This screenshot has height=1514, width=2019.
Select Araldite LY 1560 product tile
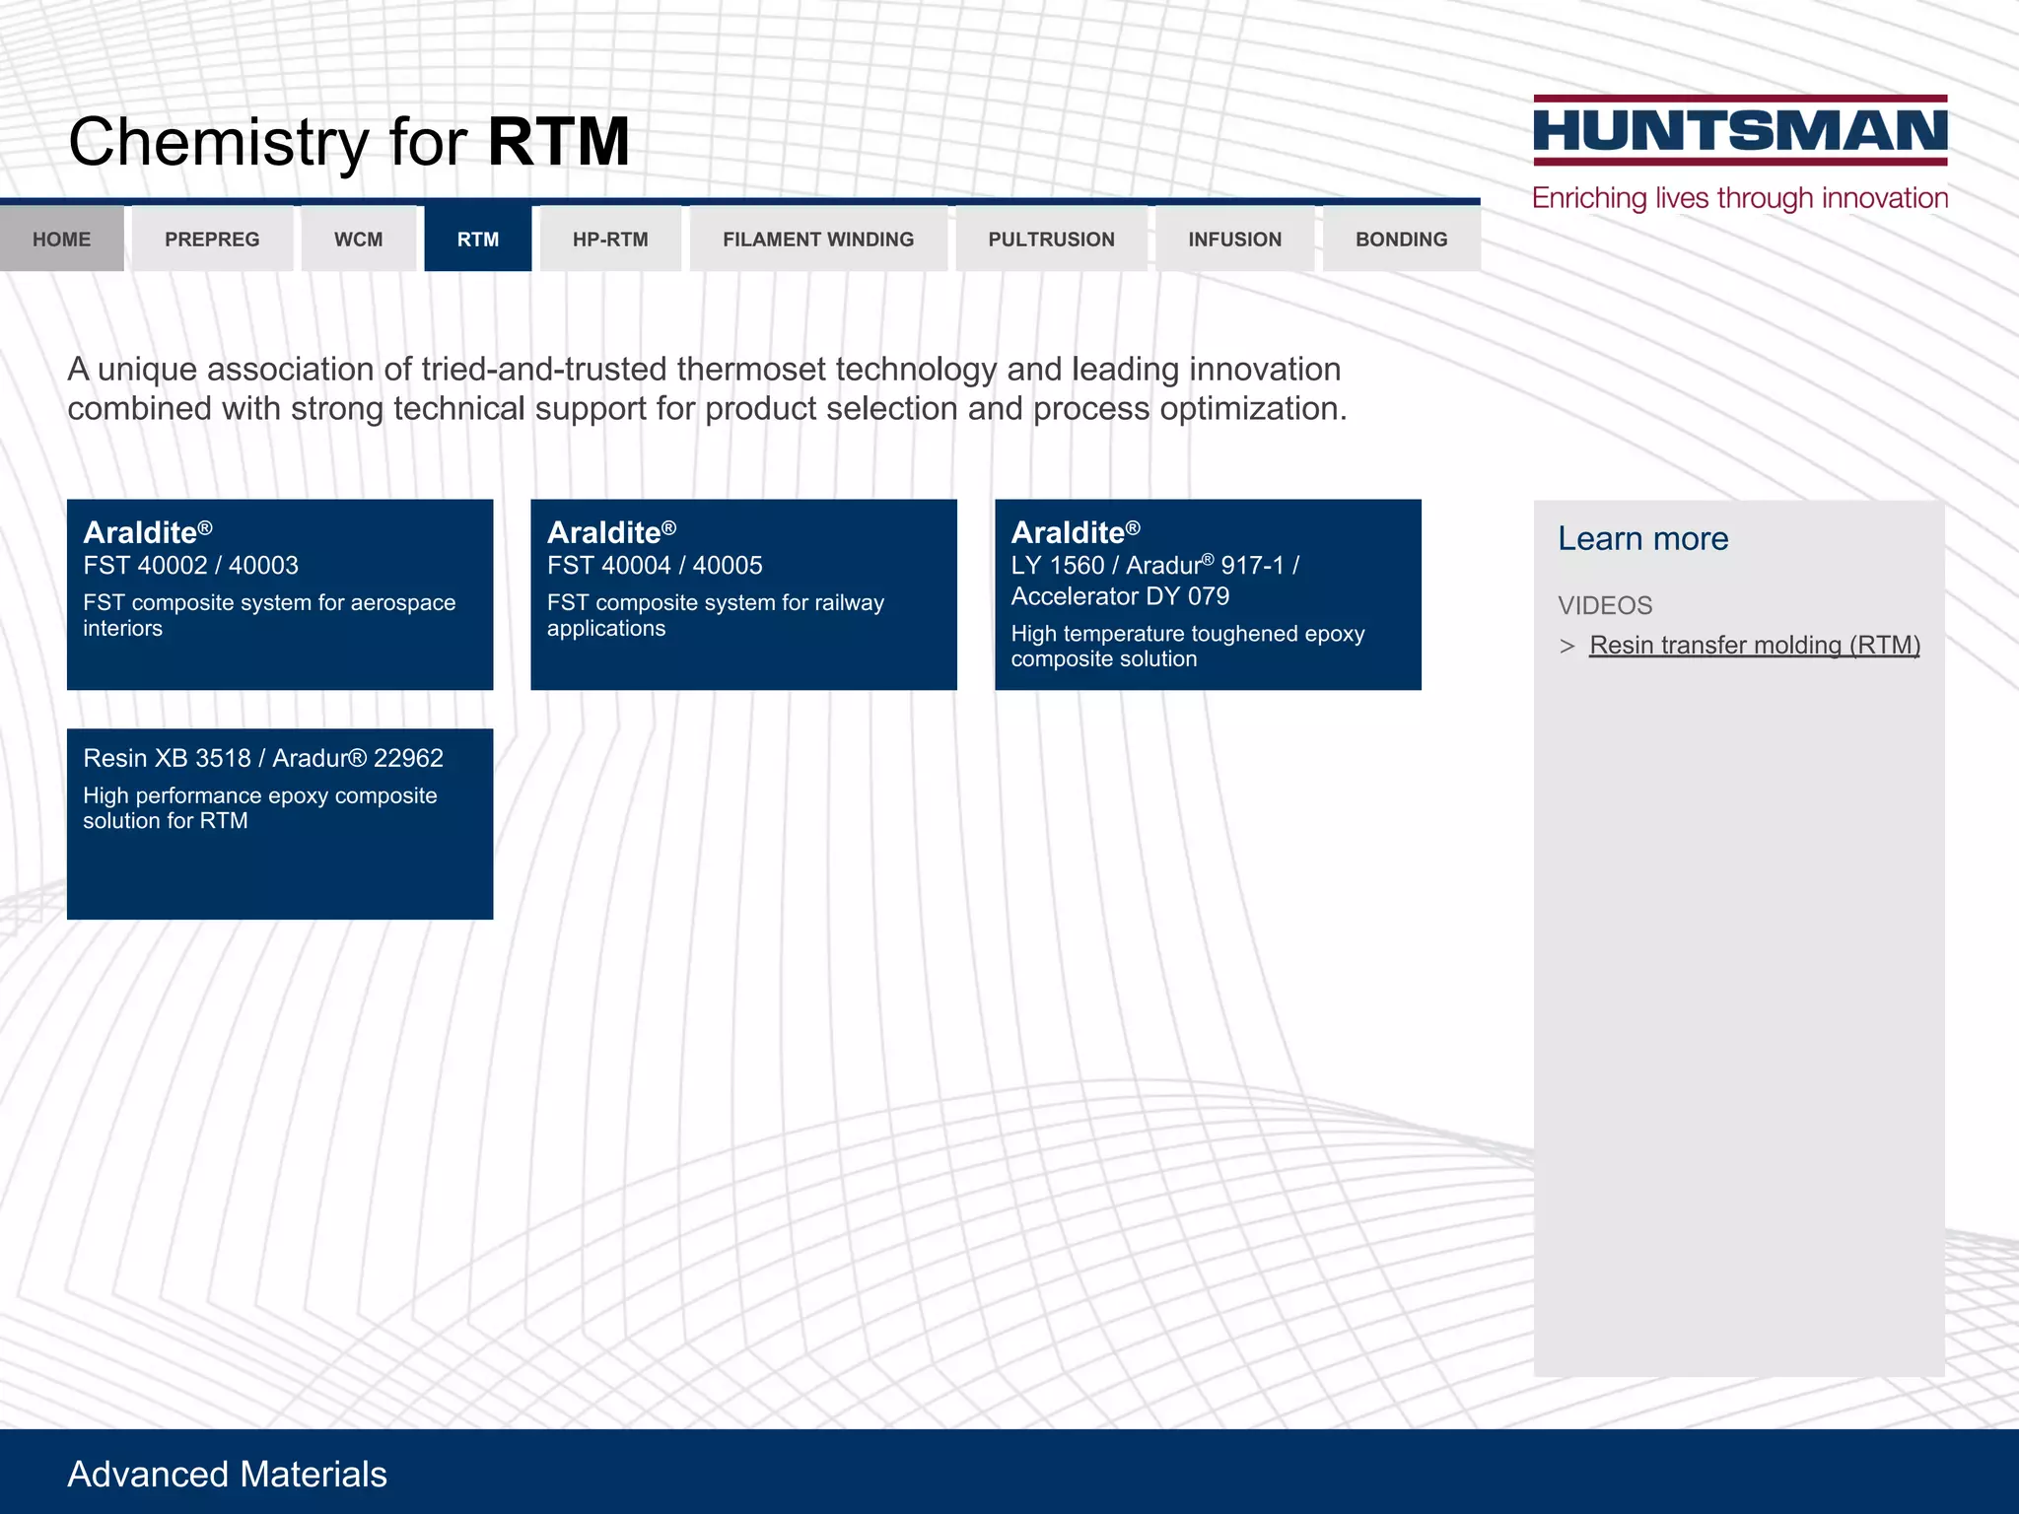click(1208, 594)
